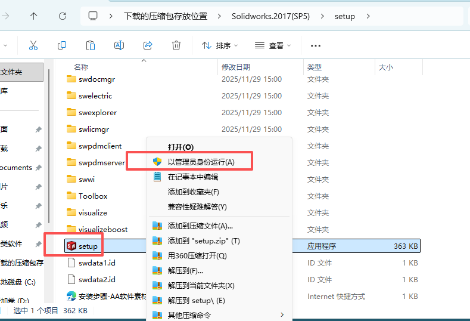
Task: Choose 添加到 "setup.zip" (T) entry
Action: 204,241
